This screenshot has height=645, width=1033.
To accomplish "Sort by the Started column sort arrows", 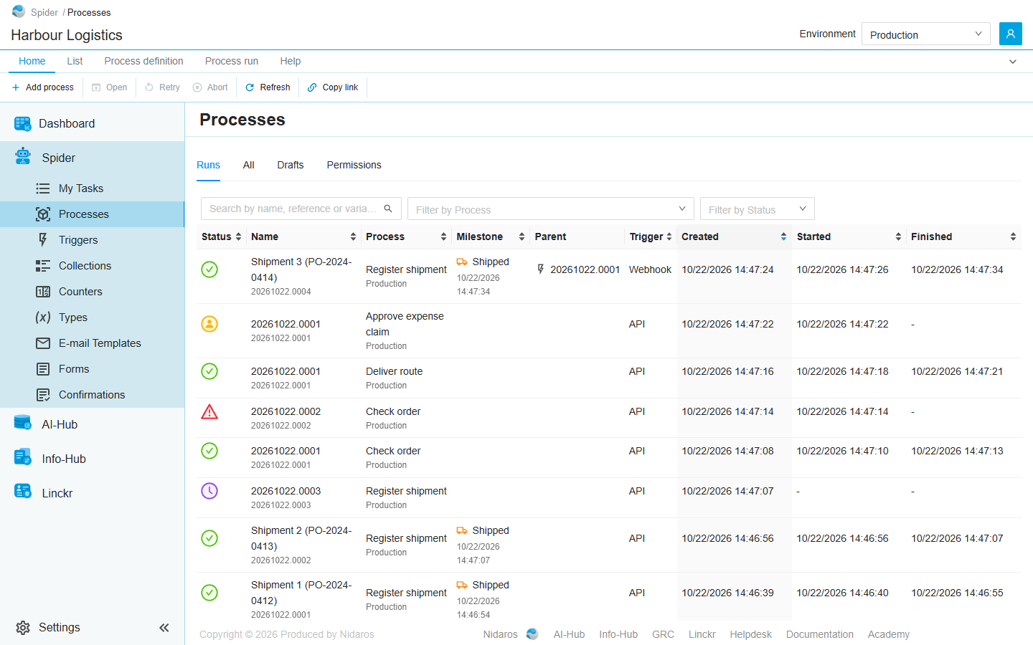I will (898, 236).
